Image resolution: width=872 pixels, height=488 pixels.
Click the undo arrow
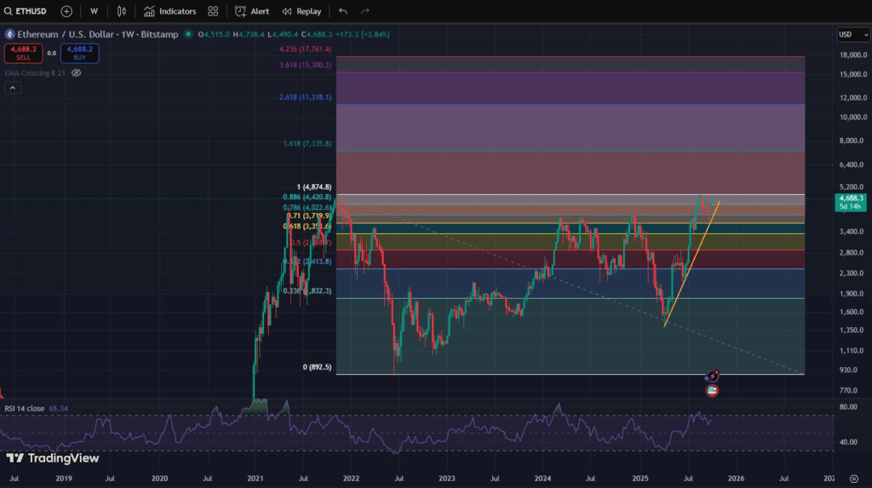(x=343, y=11)
